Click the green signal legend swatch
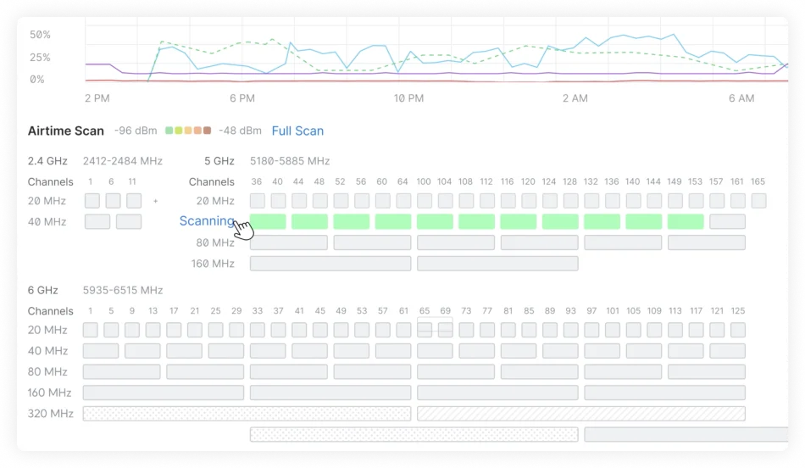 pos(169,131)
